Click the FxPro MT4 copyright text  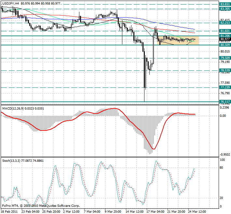(x=41, y=206)
